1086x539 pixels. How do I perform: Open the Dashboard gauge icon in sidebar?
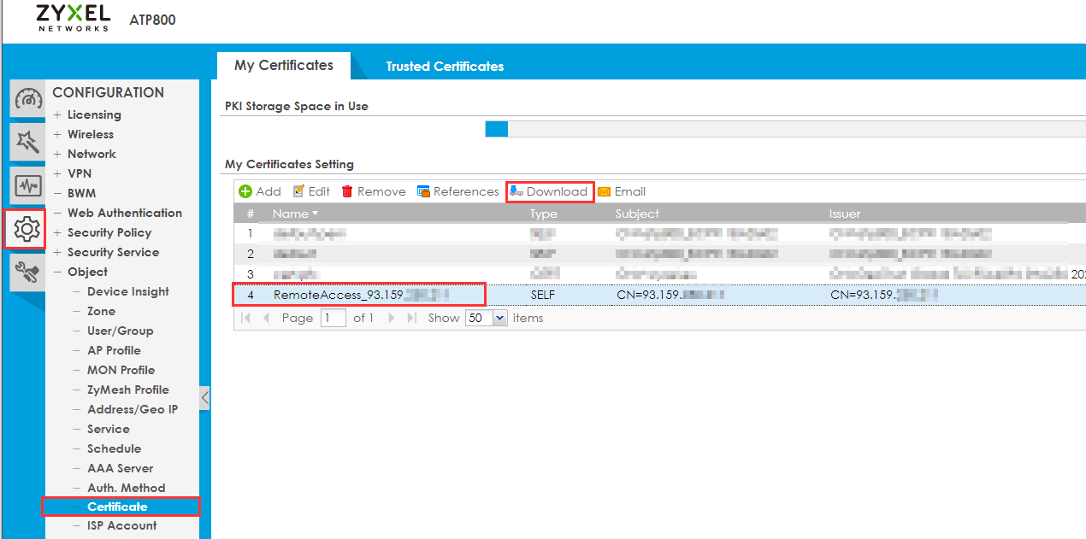28,99
